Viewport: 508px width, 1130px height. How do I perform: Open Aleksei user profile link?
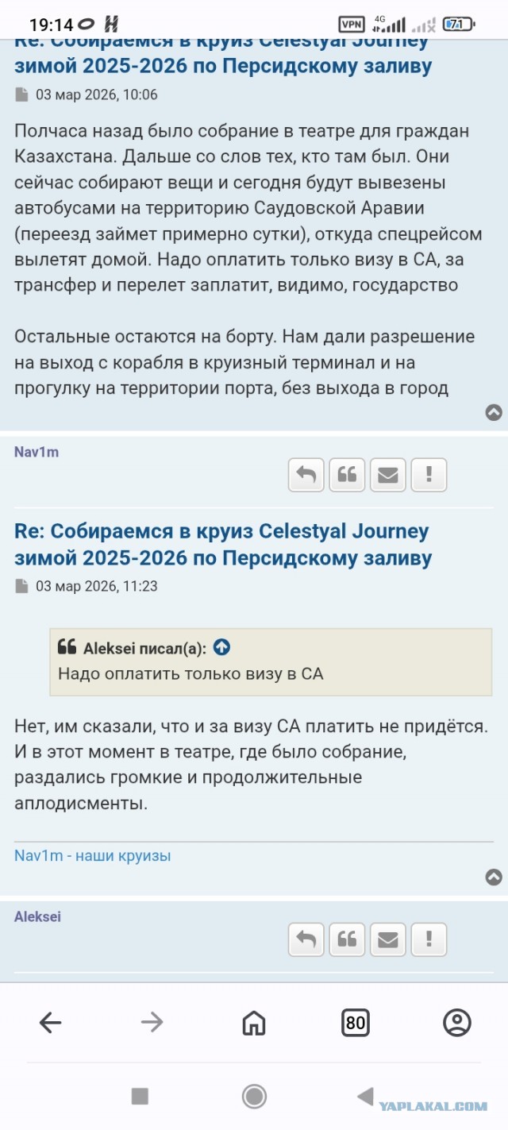pyautogui.click(x=37, y=916)
